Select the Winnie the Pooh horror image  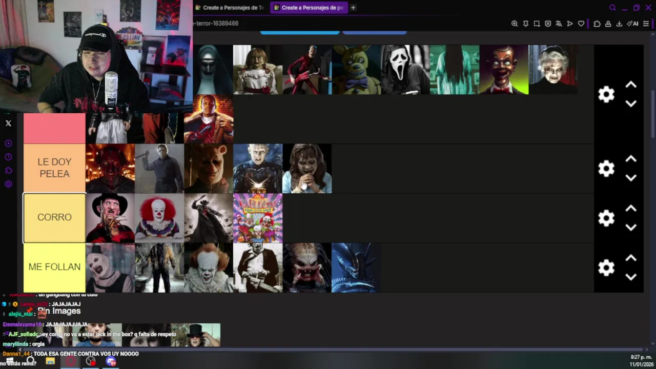tap(209, 169)
